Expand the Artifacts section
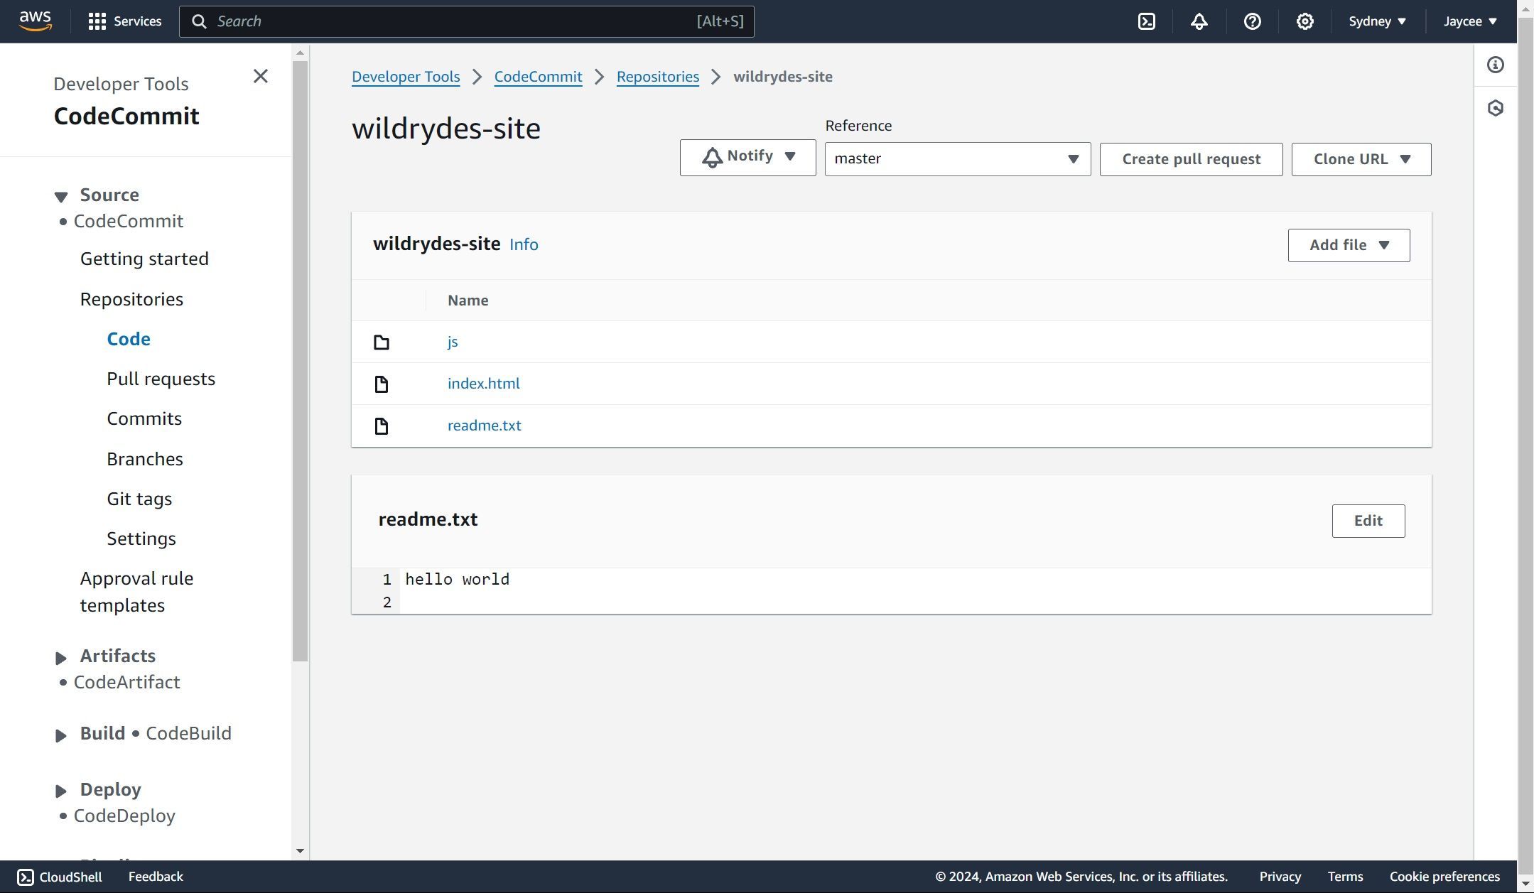 coord(61,658)
